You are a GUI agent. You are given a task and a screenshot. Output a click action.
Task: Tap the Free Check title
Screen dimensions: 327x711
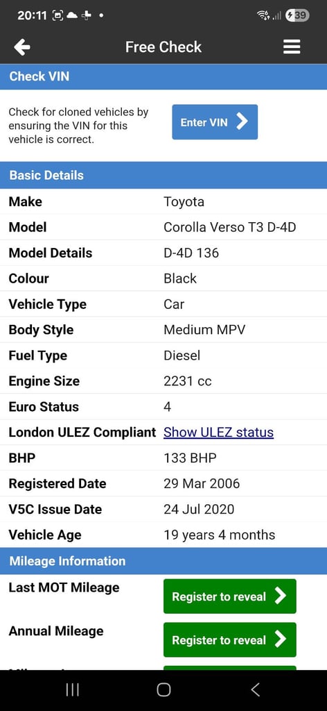coord(163,47)
